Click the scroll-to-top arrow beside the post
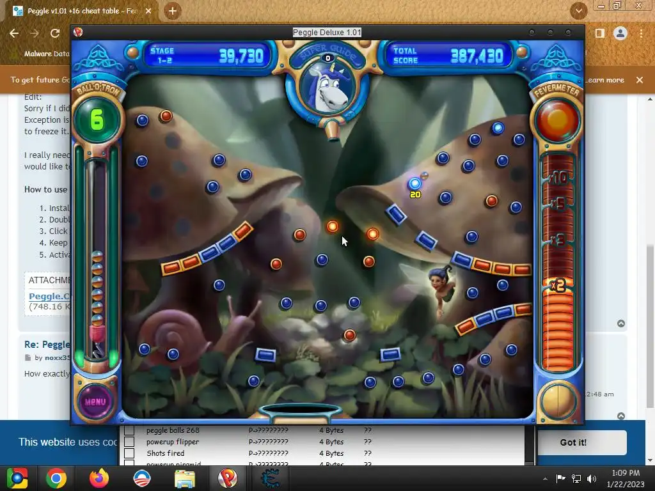Screen dimensions: 655x491 tap(621, 323)
